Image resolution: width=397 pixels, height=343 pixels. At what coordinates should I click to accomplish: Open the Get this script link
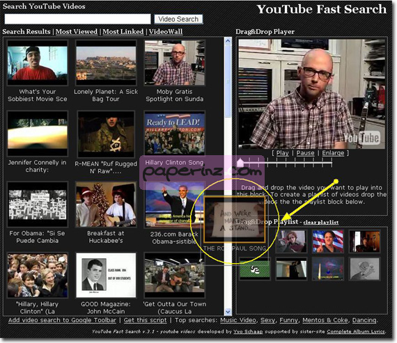[145, 320]
